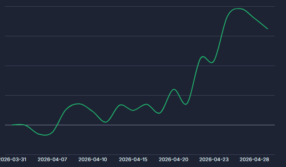
Task: Select the 2026-04-10 x-axis date label
Action: (x=93, y=159)
